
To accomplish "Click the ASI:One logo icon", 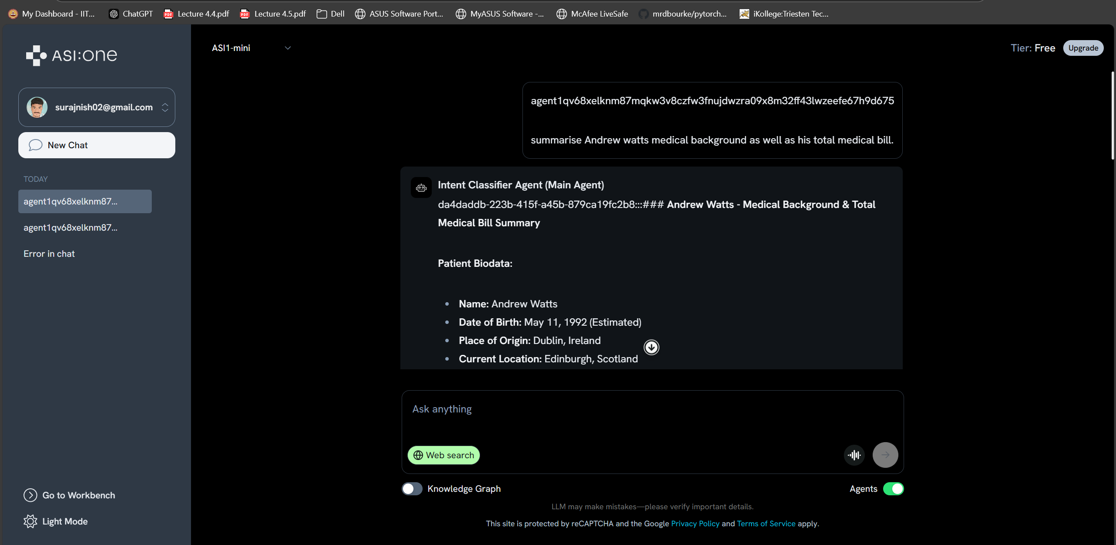I will (36, 55).
